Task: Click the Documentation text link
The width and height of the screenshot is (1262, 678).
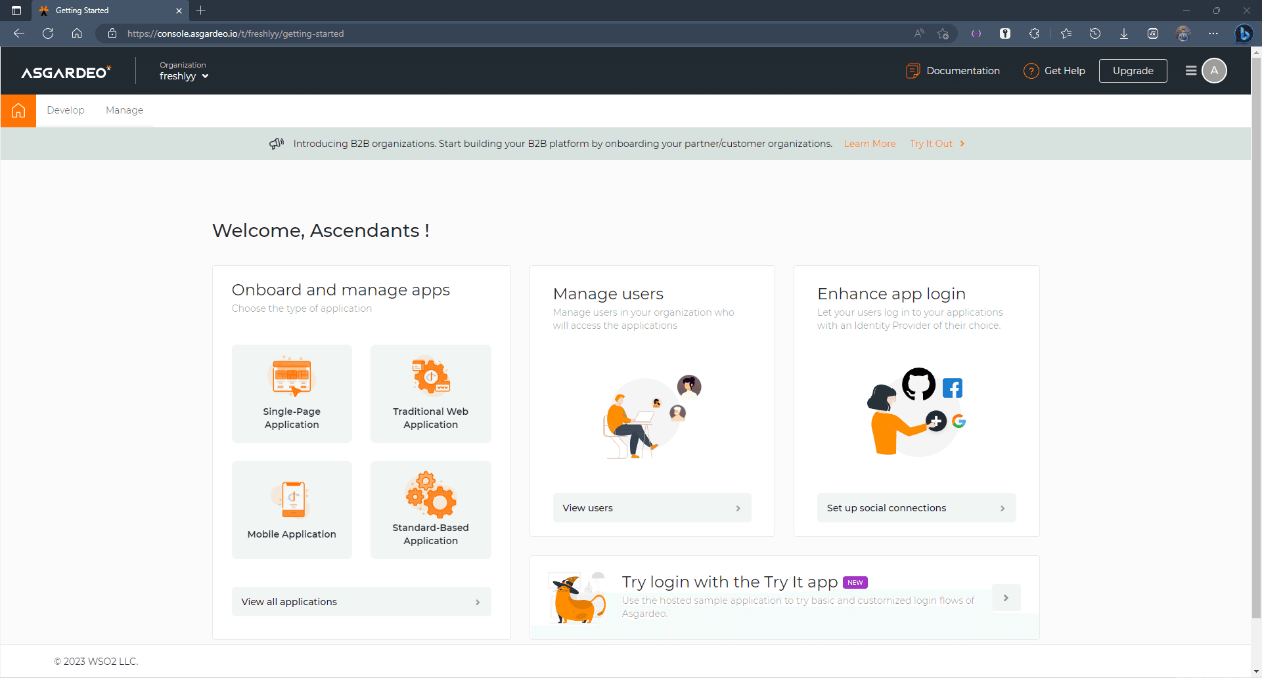Action: coord(963,71)
